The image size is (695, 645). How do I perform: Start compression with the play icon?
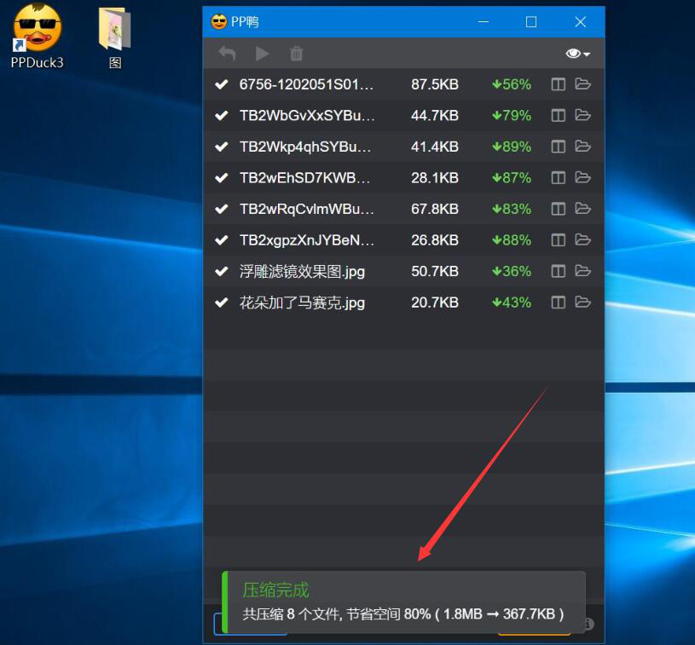click(261, 53)
